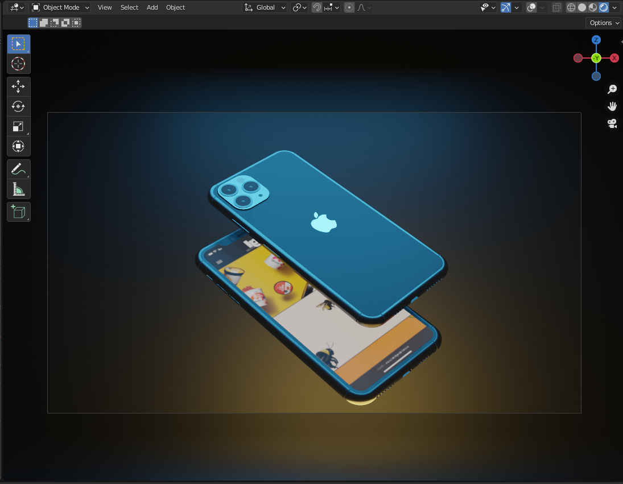Set selection mode to intersect

(x=76, y=23)
